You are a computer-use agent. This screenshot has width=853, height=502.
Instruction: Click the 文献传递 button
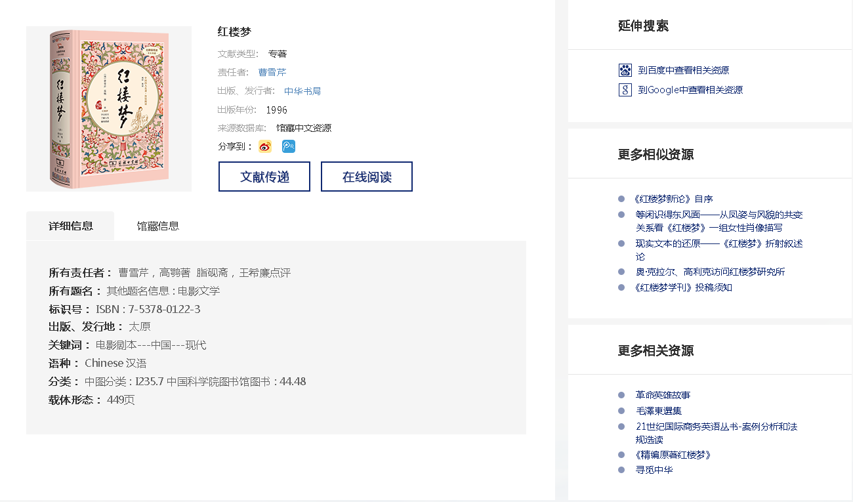tap(264, 177)
